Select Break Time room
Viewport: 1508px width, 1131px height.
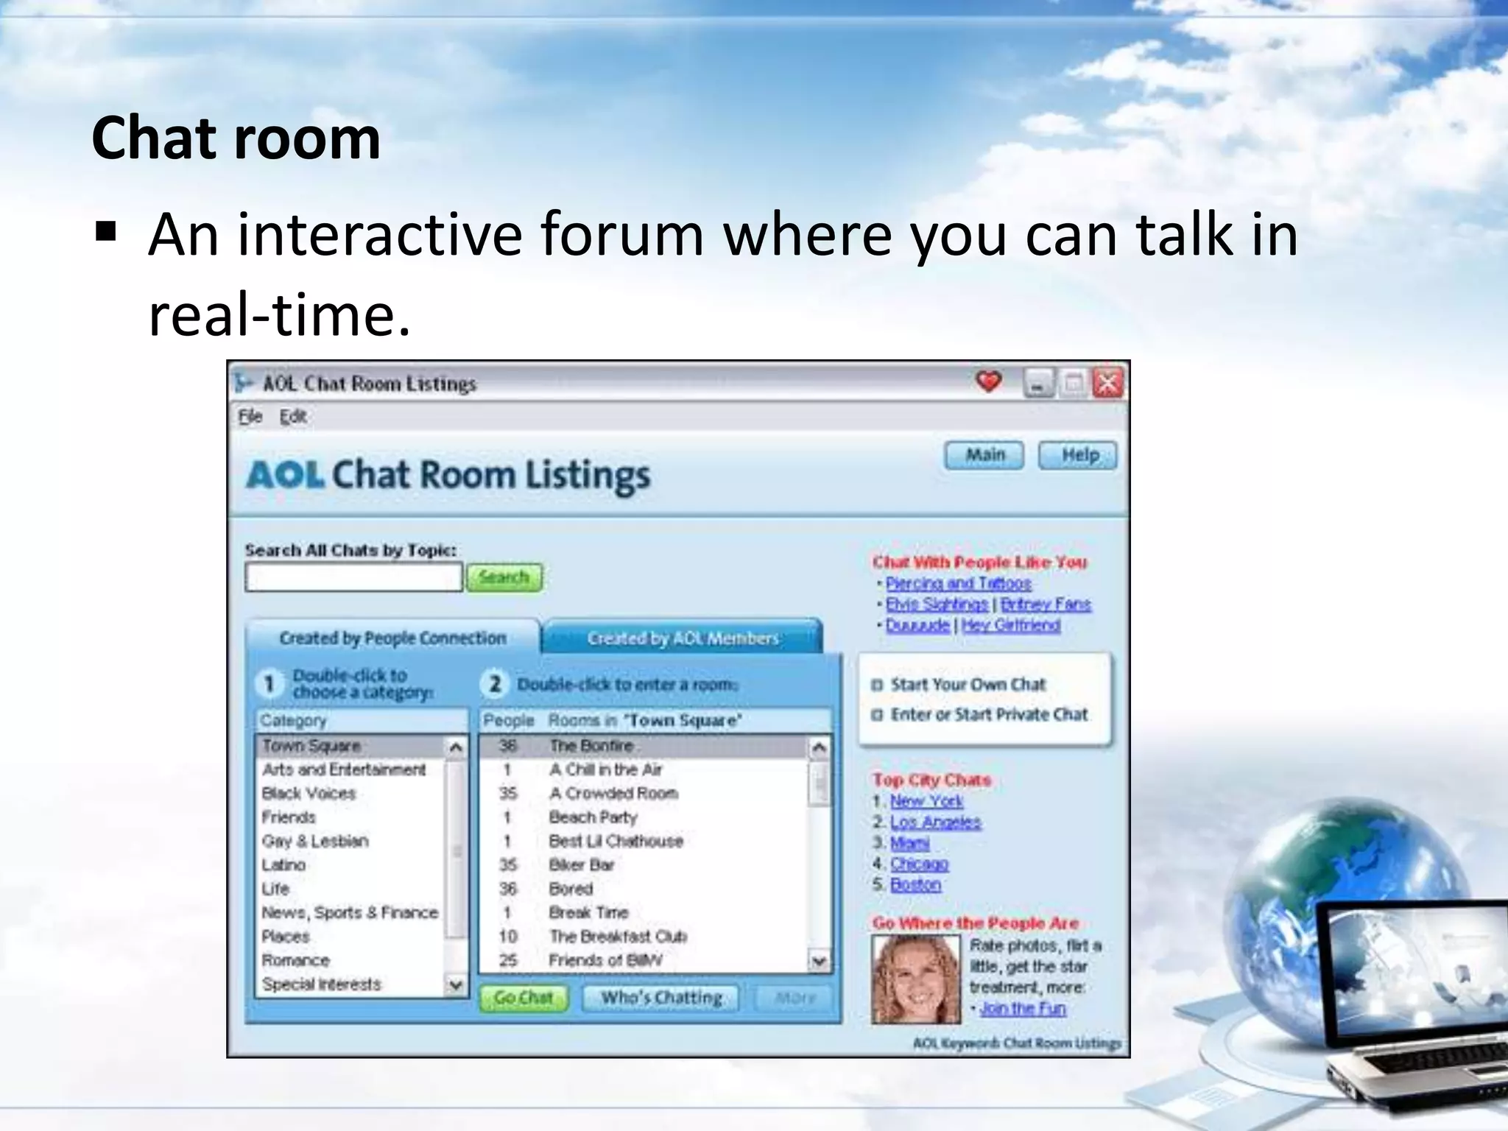[x=644, y=912]
